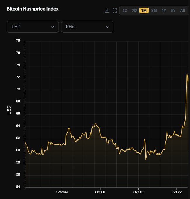
Task: Click the 78 y-axis value
Action: pyautogui.click(x=18, y=40)
